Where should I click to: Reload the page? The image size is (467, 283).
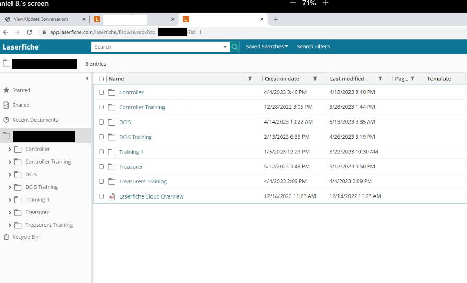[29, 32]
